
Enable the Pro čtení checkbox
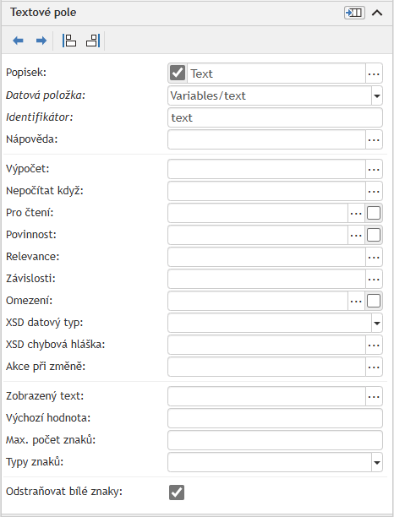coord(374,213)
